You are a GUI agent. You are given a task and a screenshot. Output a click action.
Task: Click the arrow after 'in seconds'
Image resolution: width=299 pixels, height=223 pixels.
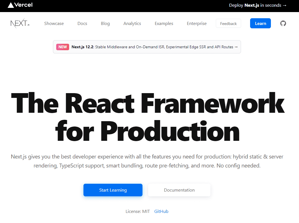click(x=284, y=5)
